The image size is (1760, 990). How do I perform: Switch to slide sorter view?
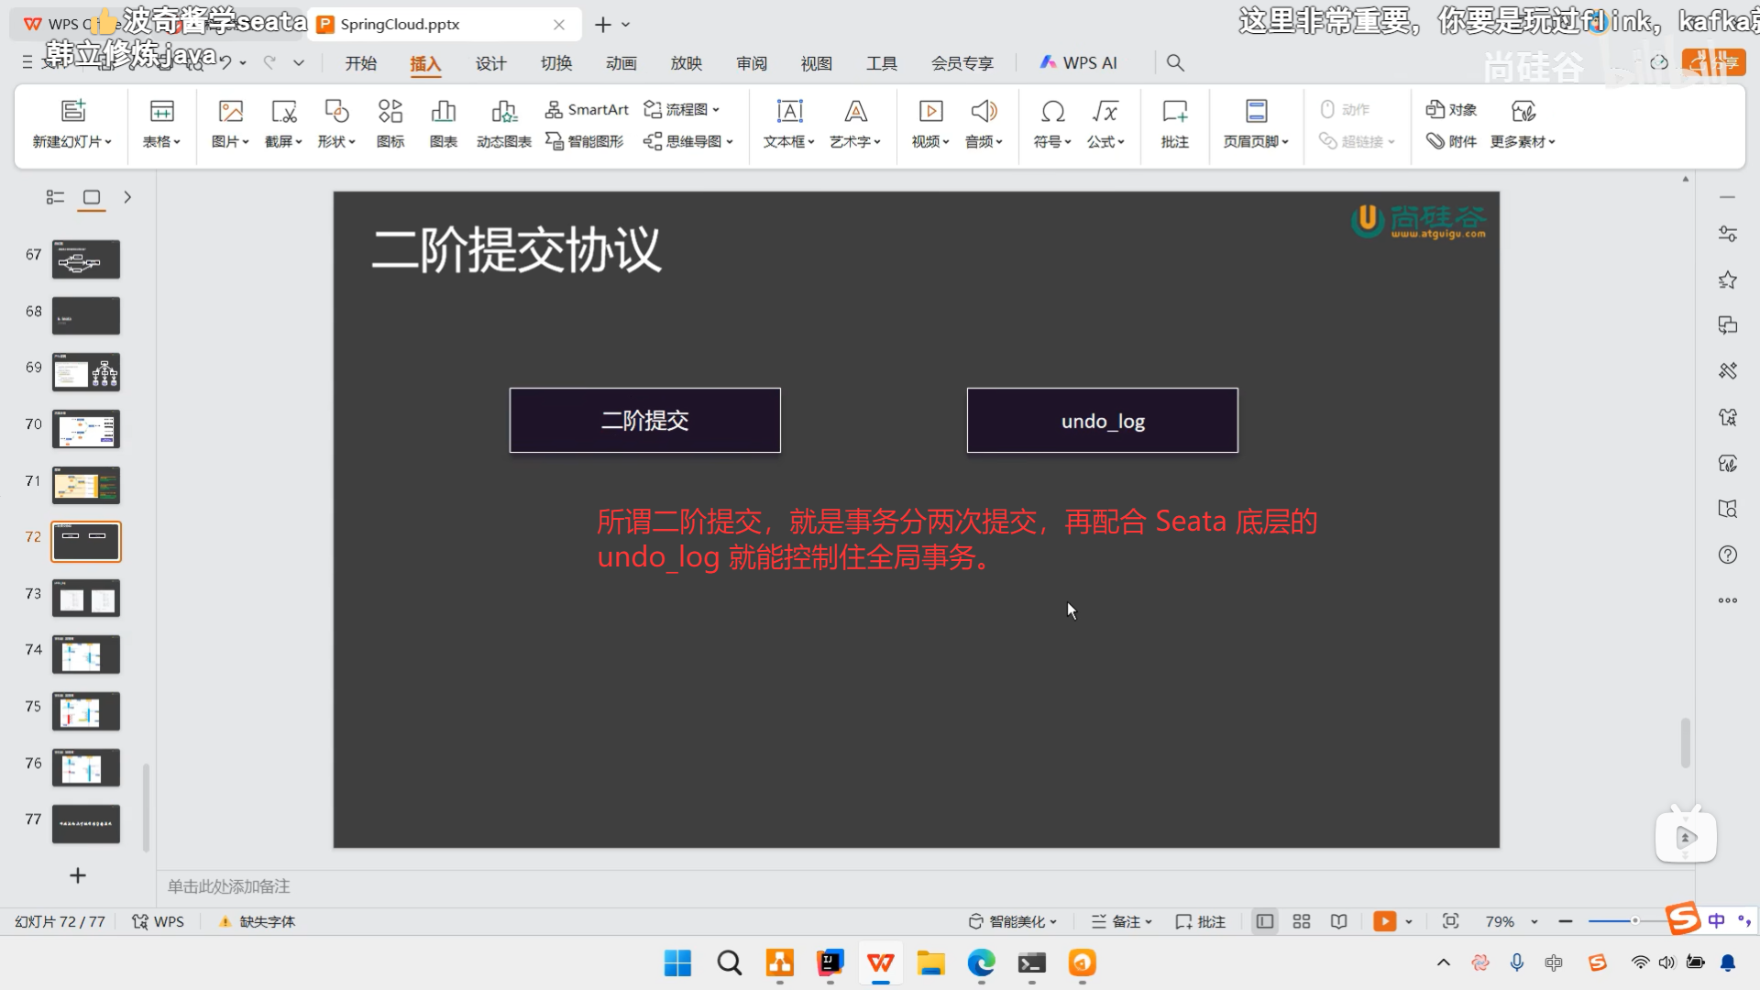tap(1302, 921)
